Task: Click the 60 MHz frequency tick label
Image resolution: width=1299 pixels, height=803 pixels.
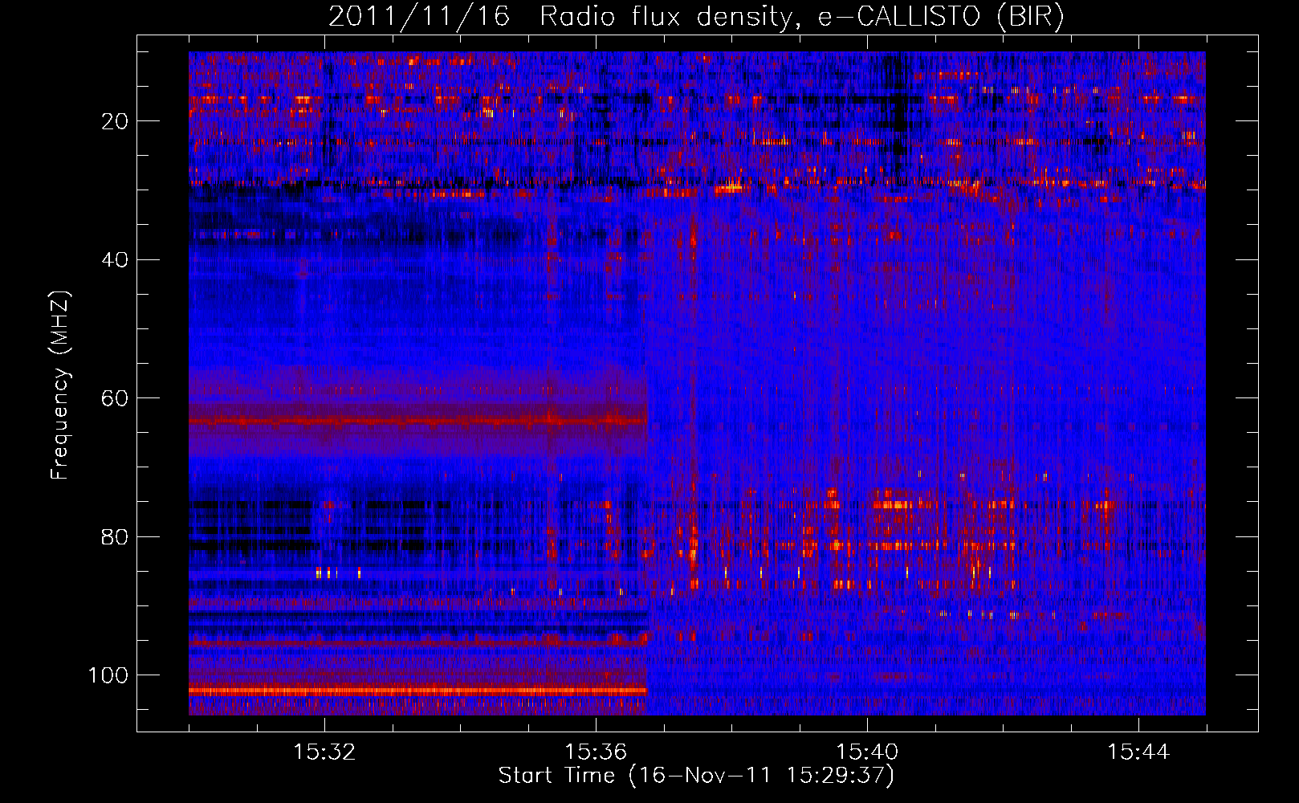Action: (x=116, y=398)
